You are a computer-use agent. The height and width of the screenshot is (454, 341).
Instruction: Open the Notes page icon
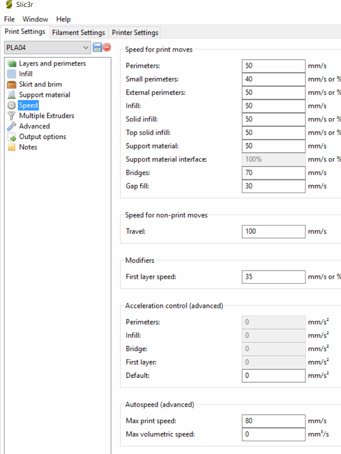[x=12, y=147]
